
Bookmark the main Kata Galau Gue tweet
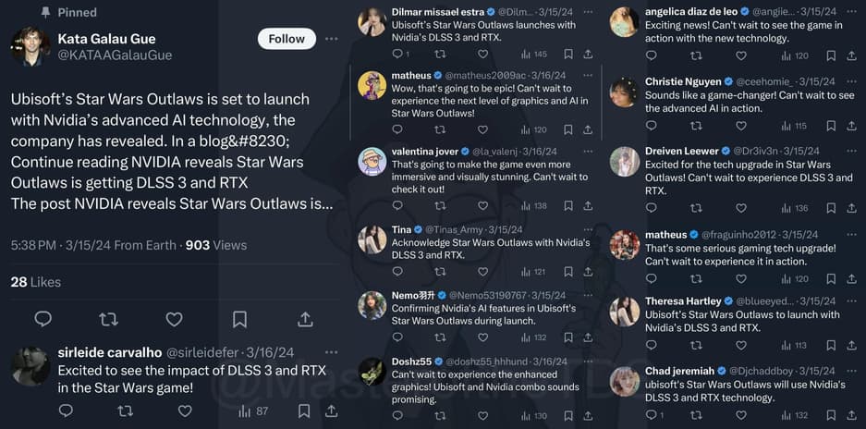[x=239, y=319]
